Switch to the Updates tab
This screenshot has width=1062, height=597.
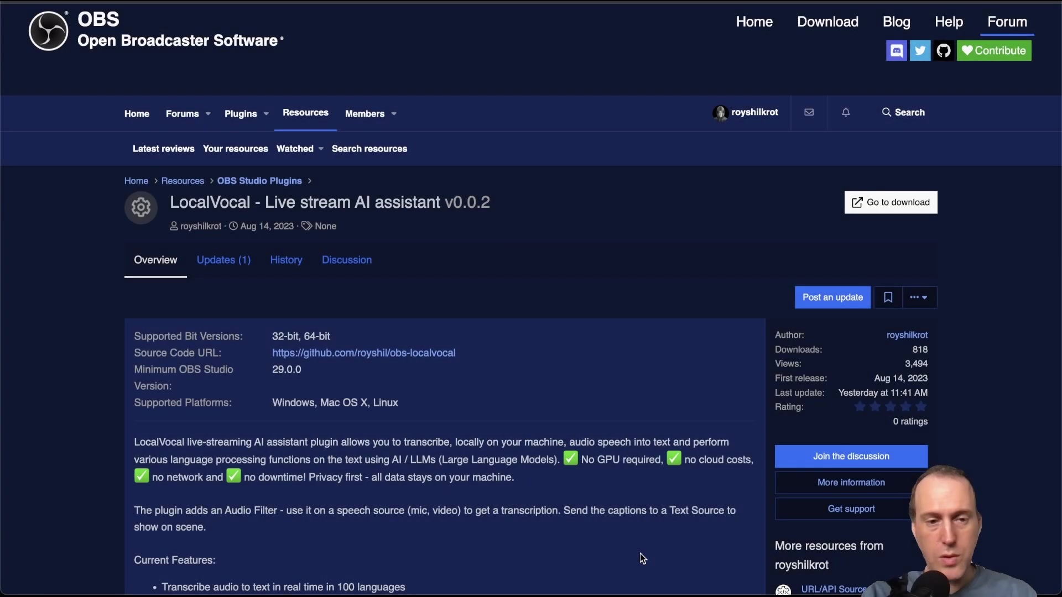223,260
